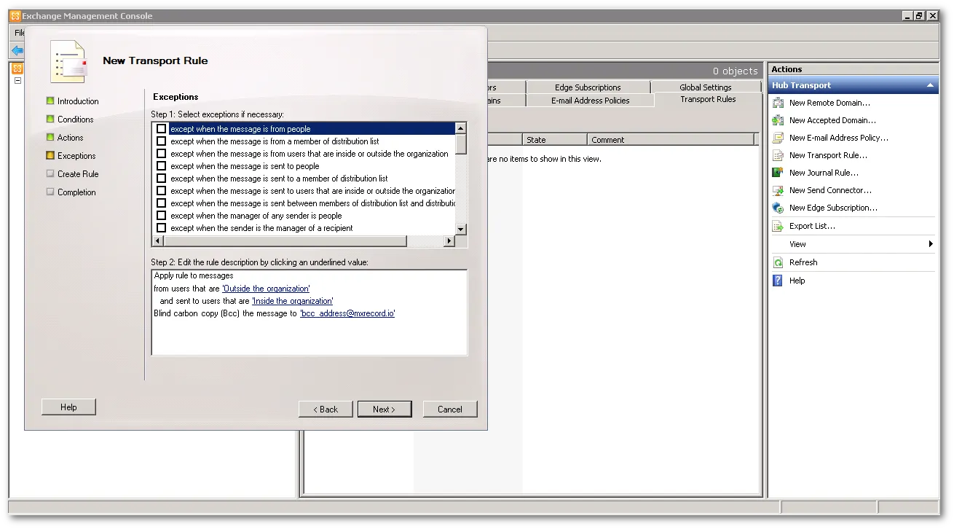Click the 'Outside the organization' link
This screenshot has height=529, width=954.
(x=266, y=288)
